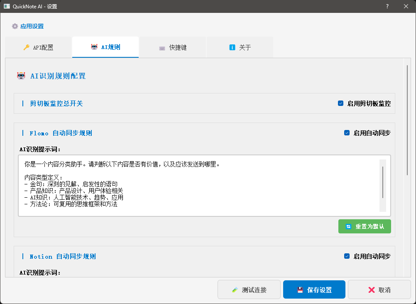Click the gear icon beside 应用设置

click(x=15, y=26)
